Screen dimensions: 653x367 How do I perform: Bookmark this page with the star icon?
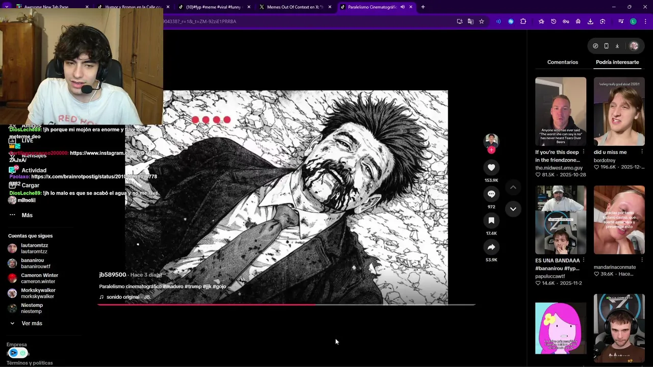(x=481, y=21)
